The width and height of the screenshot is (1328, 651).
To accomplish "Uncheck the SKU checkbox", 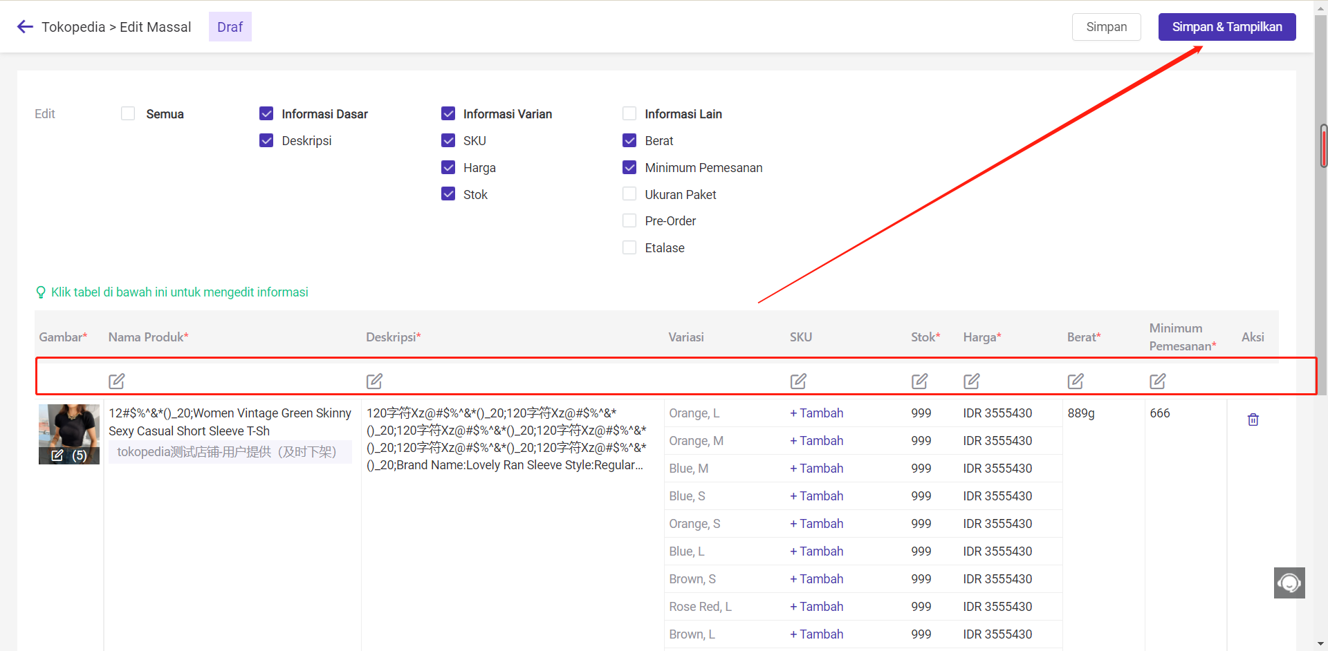I will 448,140.
